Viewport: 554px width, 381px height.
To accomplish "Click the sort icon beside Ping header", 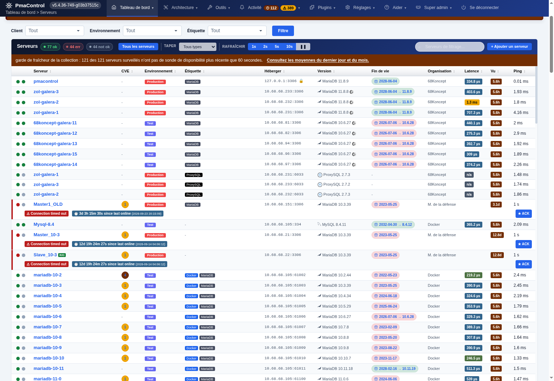I will pos(525,71).
